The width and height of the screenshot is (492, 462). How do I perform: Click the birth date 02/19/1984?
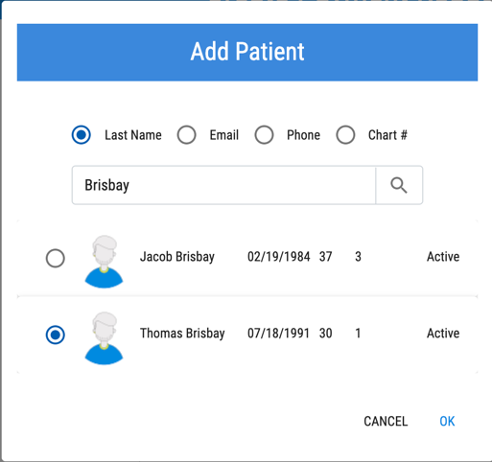[279, 257]
